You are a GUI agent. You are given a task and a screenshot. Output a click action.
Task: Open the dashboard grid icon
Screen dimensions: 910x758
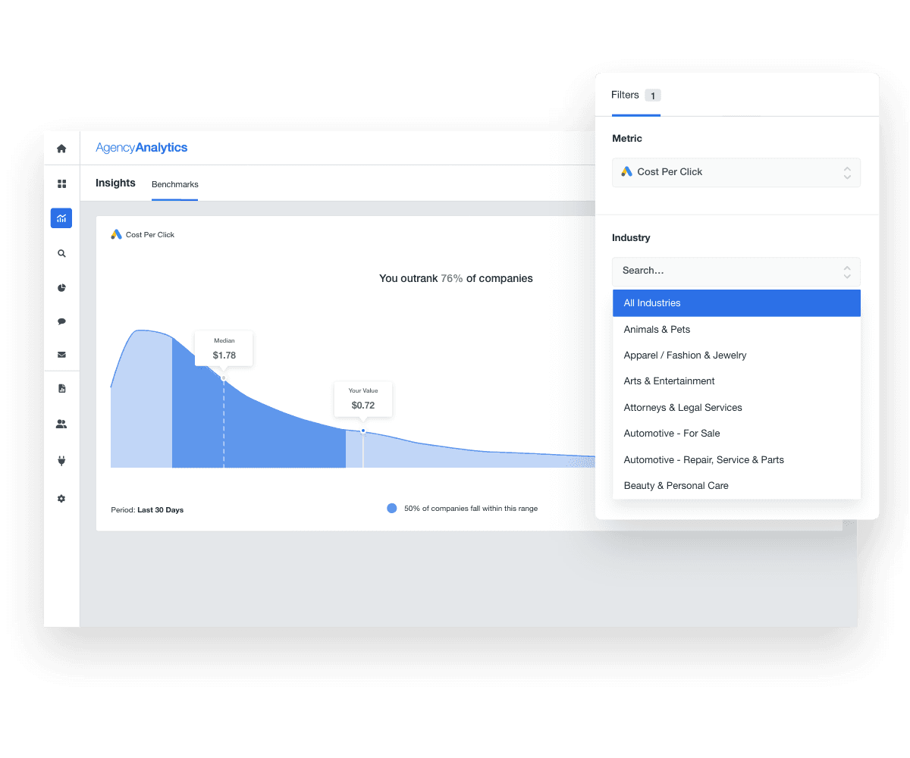[x=61, y=183]
